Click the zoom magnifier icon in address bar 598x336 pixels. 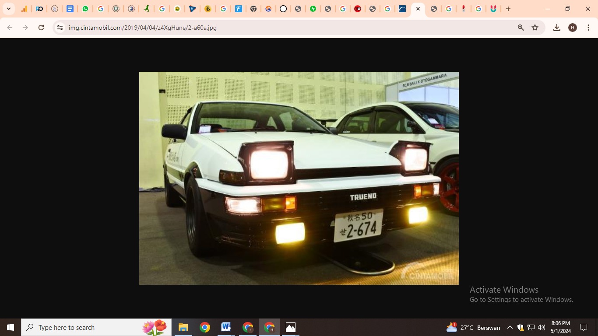[521, 28]
